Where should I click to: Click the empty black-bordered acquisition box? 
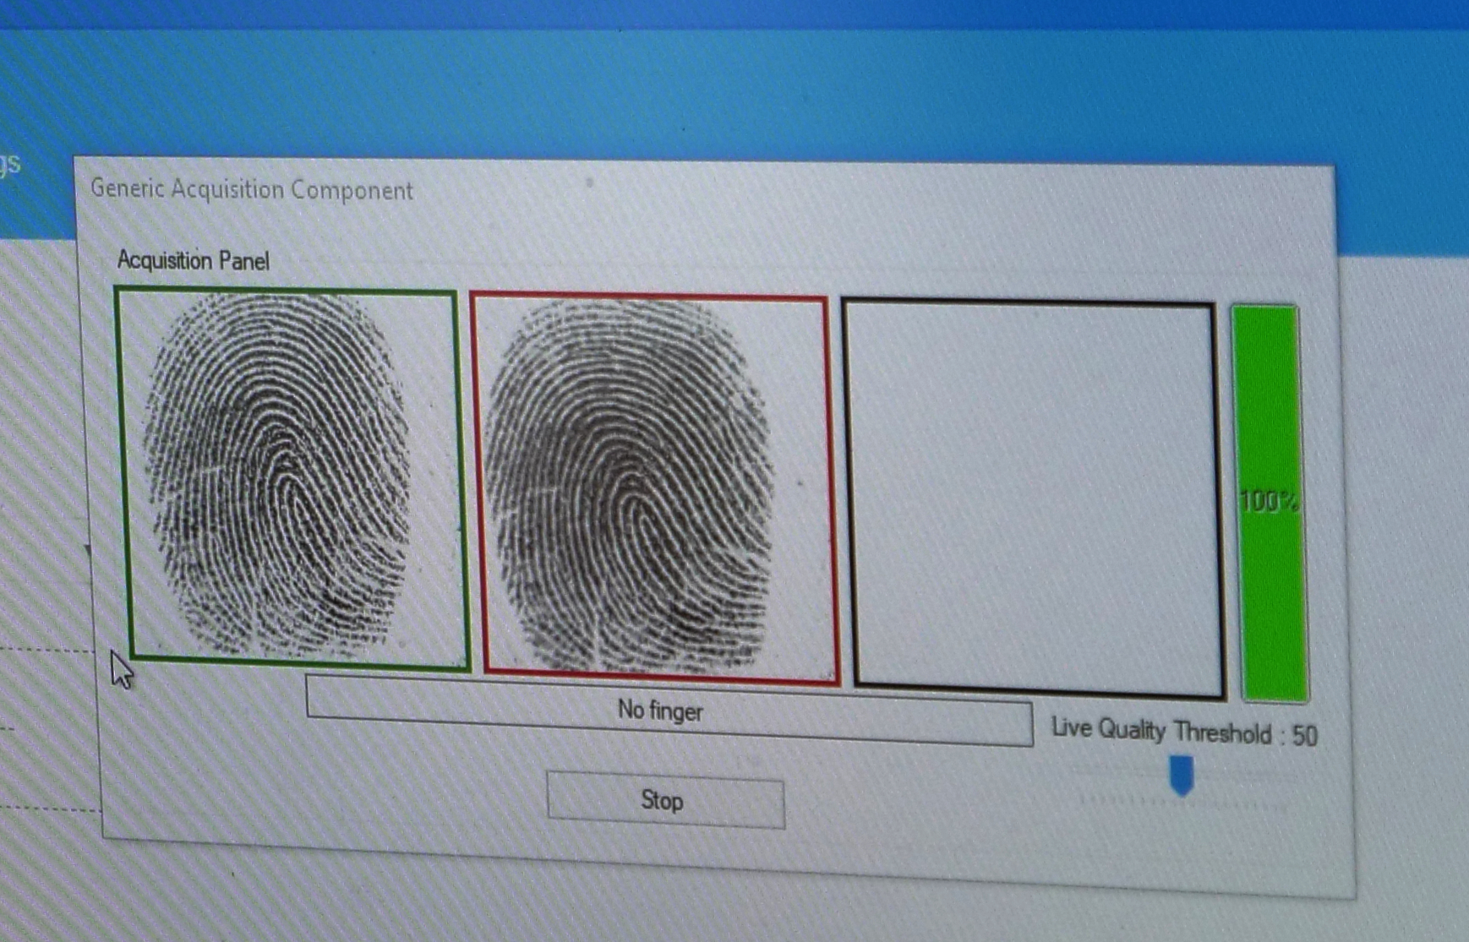tap(1032, 498)
